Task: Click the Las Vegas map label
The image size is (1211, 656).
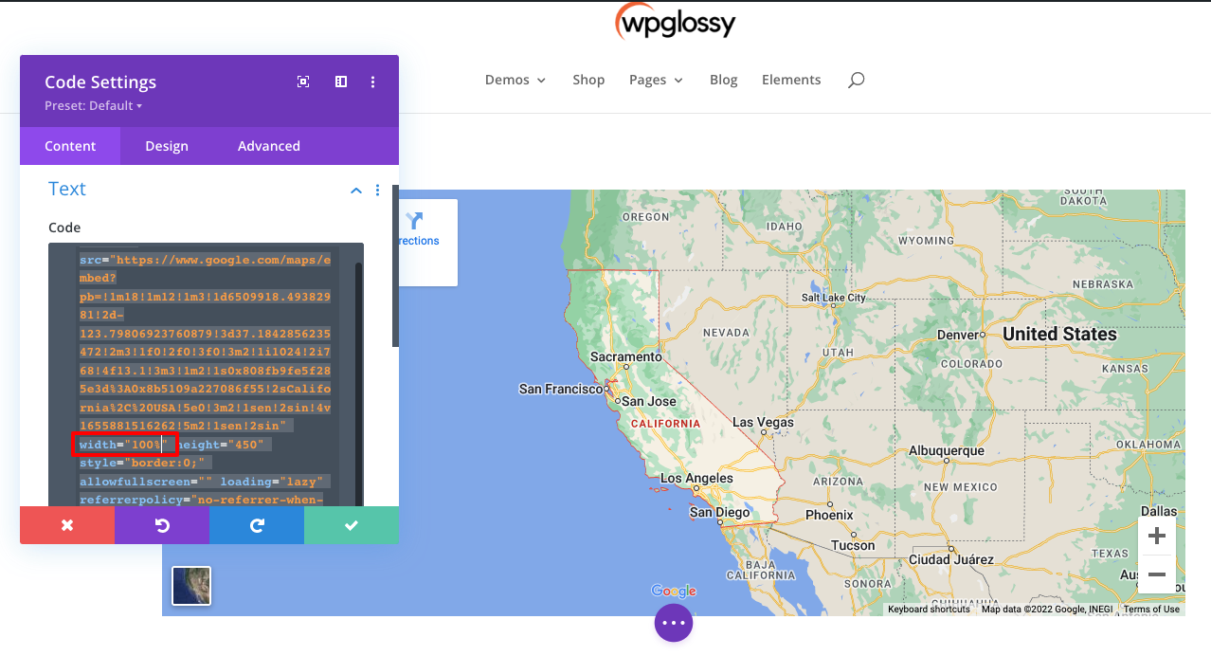Action: (x=764, y=422)
